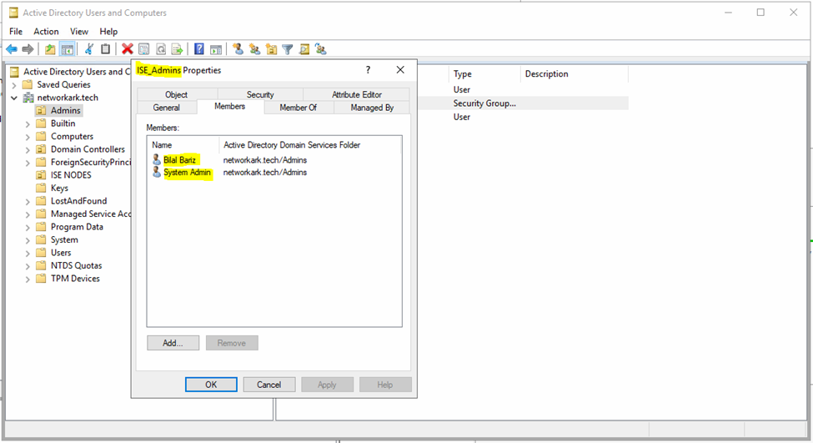Screen dimensions: 813x443
Task: Select the Bilal Bariz member entry
Action: [180, 159]
